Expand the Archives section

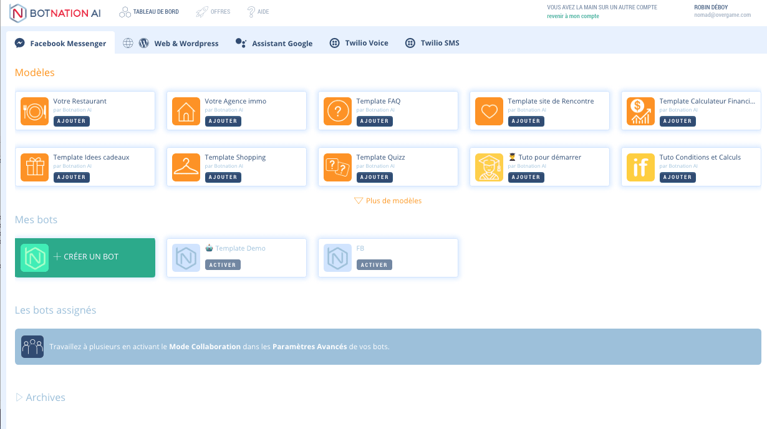point(40,397)
